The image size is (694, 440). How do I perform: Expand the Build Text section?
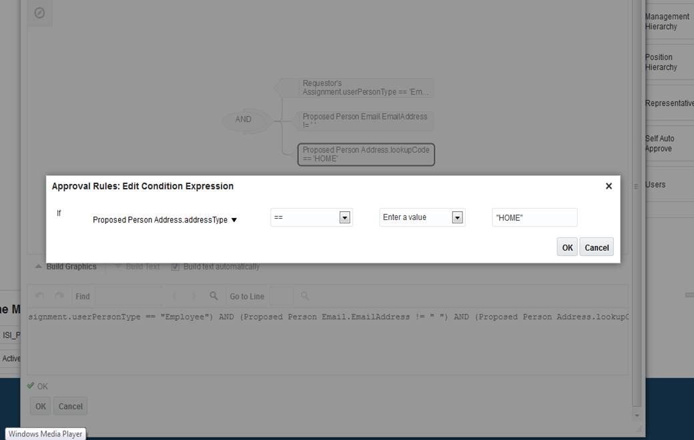(119, 266)
